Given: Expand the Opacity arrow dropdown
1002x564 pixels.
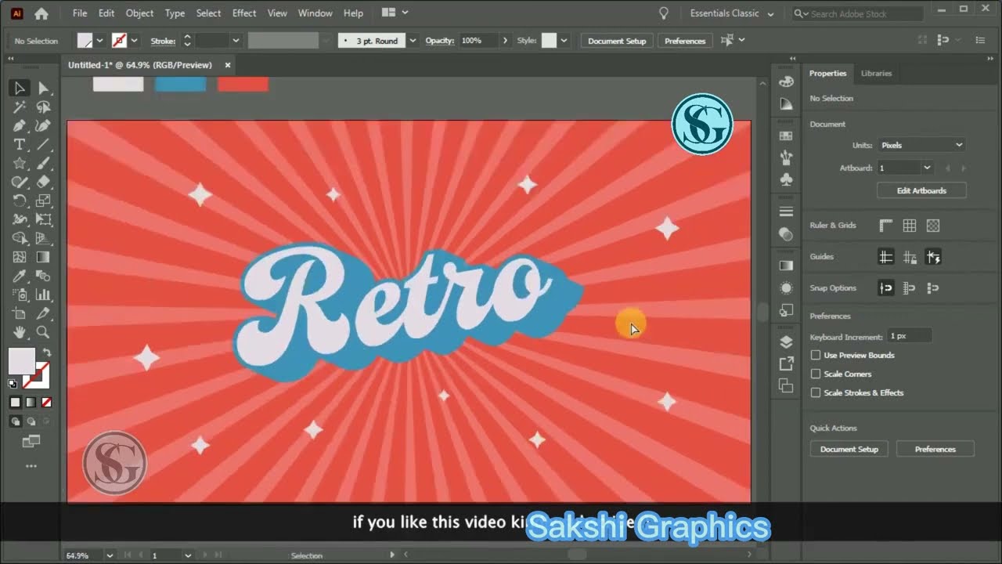Looking at the screenshot, I should coord(505,41).
